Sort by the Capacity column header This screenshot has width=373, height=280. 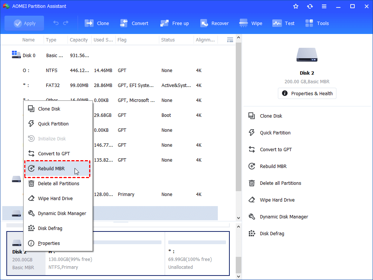(x=79, y=40)
